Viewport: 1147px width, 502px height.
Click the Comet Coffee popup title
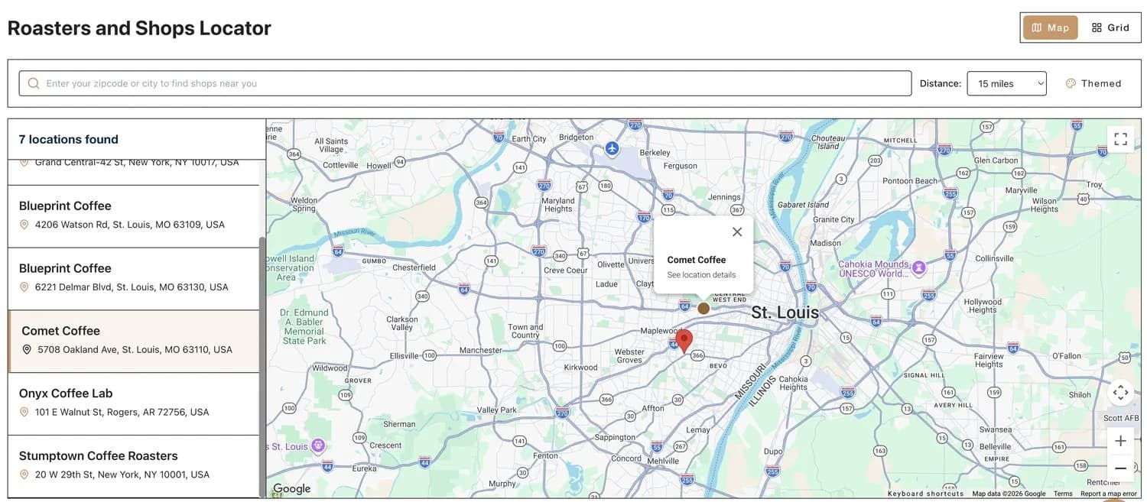coord(697,260)
